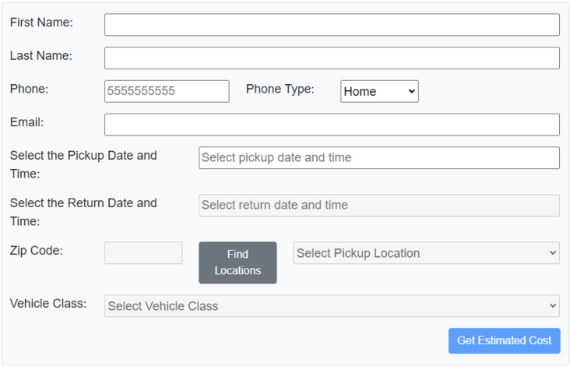The image size is (570, 366).
Task: Click the Vehicle Class chevron arrow
Action: [553, 306]
